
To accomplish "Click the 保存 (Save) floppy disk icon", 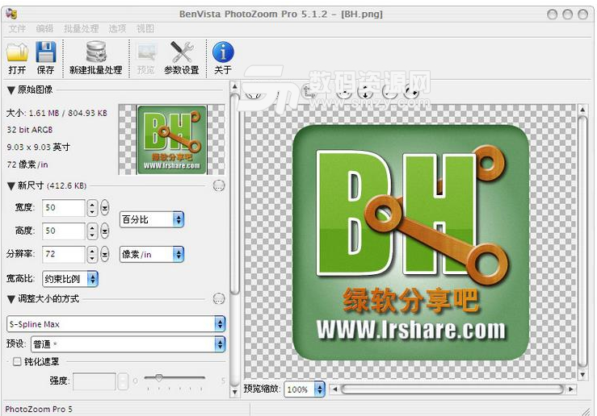I will coord(46,52).
